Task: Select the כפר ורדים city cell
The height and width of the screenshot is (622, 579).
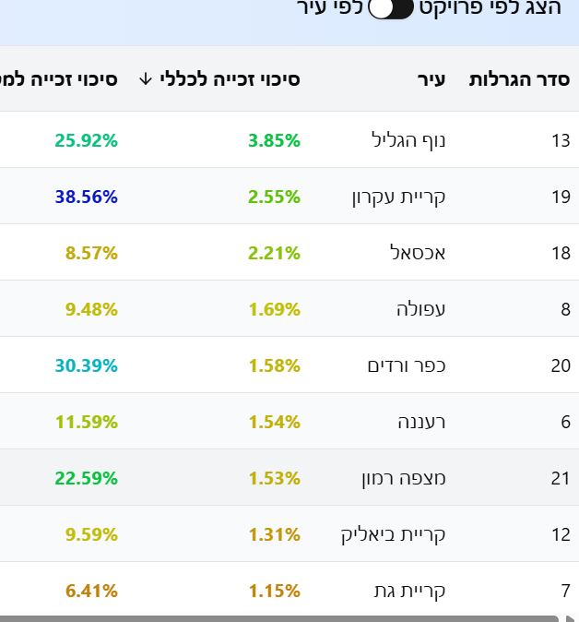Action: point(407,365)
